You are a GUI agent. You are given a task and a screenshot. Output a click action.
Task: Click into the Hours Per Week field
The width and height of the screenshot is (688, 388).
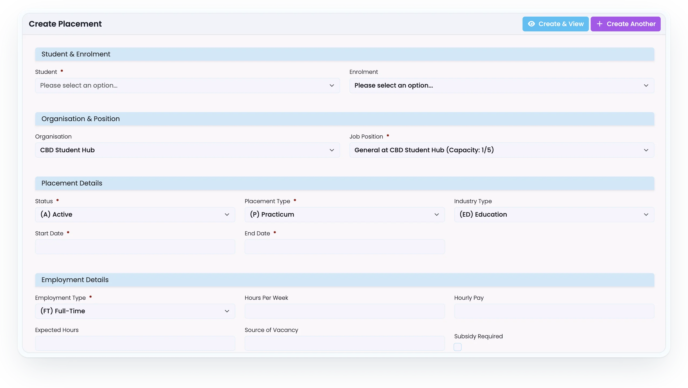click(345, 311)
